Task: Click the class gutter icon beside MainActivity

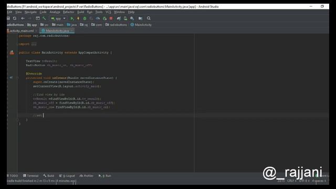Action: pos(12,52)
